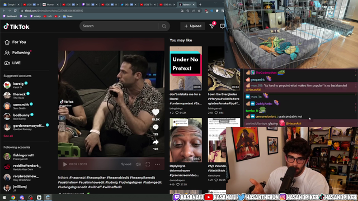Mute the video volume icon
Screen dimensions: 358x201
point(138,164)
